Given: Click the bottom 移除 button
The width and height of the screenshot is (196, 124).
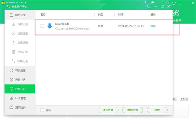Looking at the screenshot, I should [x=157, y=110].
